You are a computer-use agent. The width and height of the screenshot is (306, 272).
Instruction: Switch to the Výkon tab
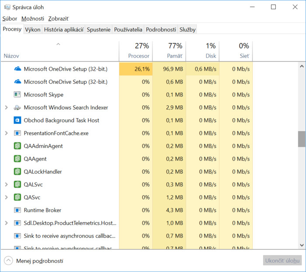pos(33,30)
